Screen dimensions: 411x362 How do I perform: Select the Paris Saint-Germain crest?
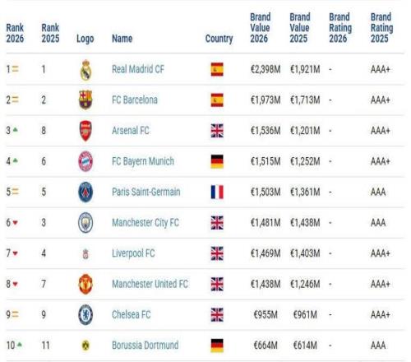point(85,192)
